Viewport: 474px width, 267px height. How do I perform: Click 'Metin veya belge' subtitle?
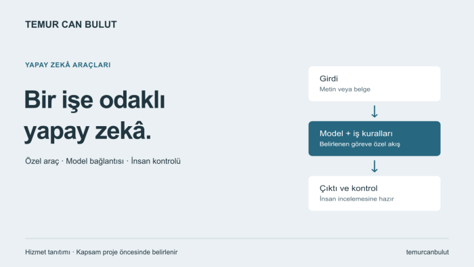pyautogui.click(x=345, y=89)
